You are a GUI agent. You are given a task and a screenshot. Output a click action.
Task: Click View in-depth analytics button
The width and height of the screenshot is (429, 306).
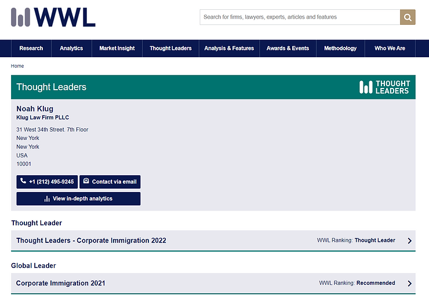click(x=78, y=199)
